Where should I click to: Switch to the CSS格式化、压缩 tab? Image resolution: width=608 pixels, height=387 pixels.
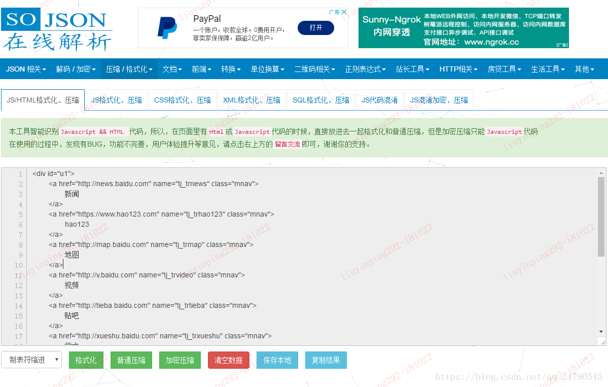coord(182,100)
